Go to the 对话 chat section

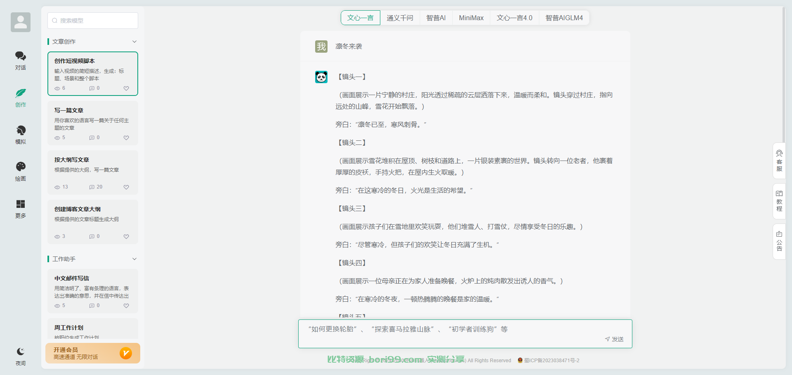pyautogui.click(x=21, y=61)
